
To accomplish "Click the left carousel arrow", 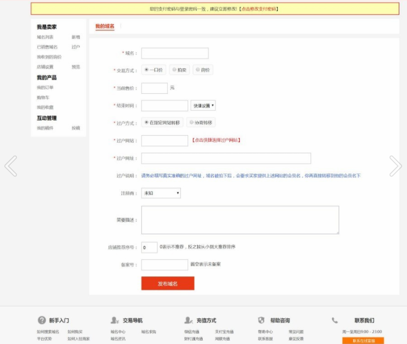I will (11, 166).
